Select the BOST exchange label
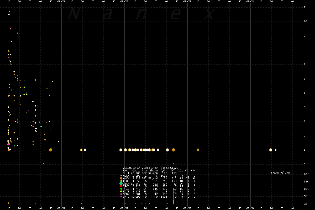This screenshot has width=315, height=210. [126, 191]
